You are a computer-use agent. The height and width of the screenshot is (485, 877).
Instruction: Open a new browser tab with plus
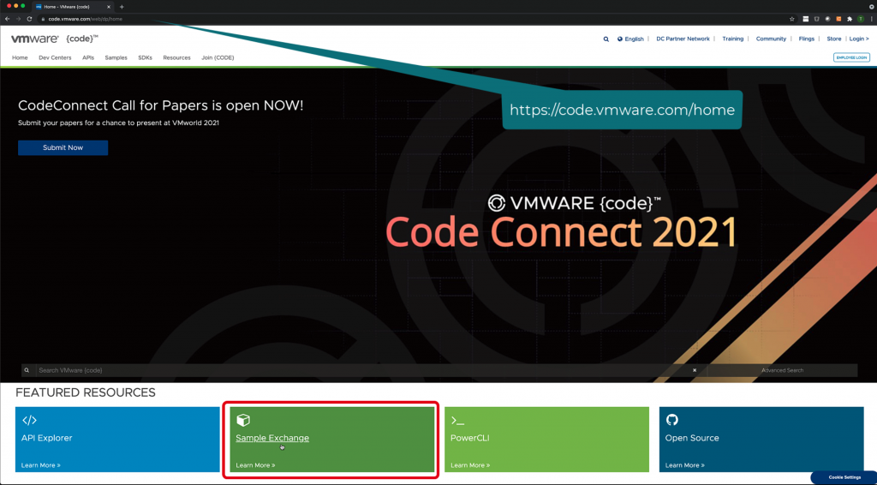click(122, 7)
